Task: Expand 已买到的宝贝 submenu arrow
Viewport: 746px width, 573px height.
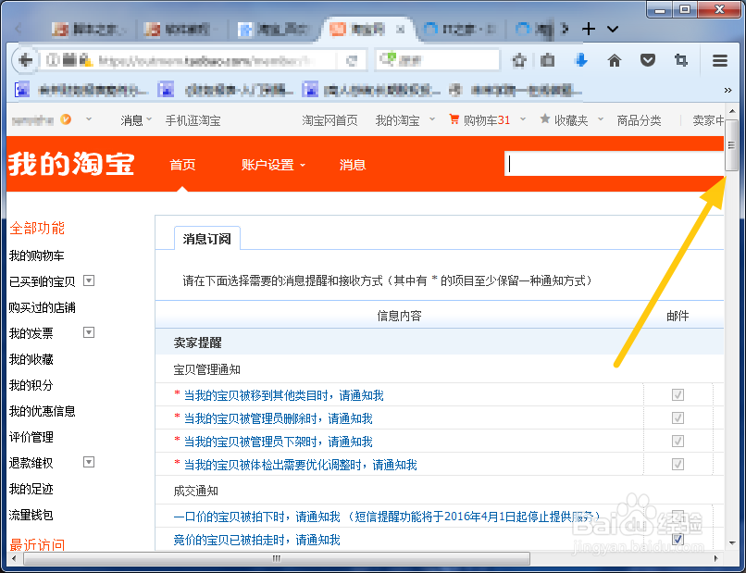Action: point(89,280)
